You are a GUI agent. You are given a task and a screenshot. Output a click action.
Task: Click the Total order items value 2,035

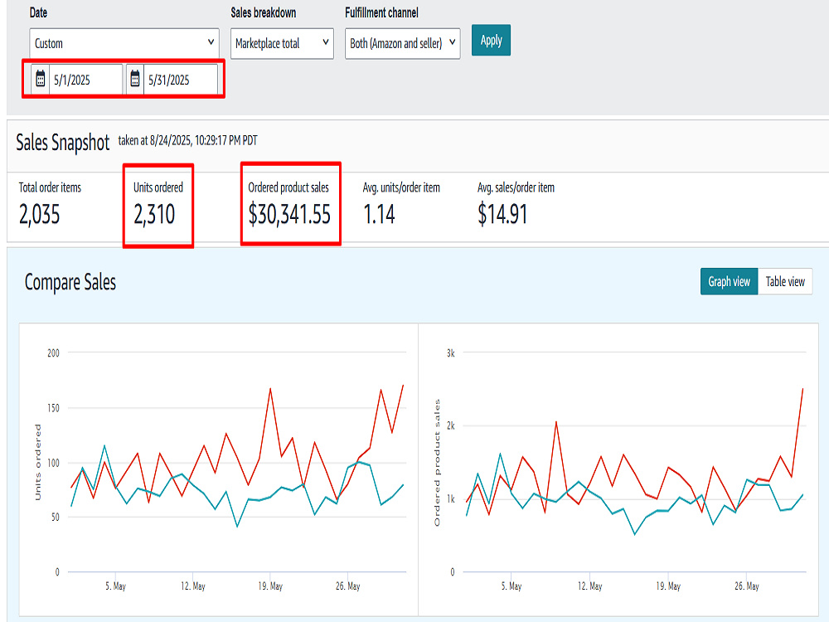coord(40,214)
